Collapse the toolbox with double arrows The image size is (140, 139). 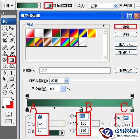pyautogui.click(x=3, y=13)
